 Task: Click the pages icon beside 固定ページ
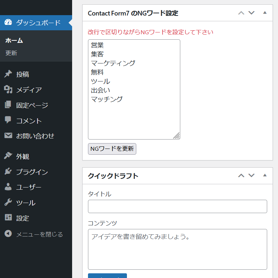(8, 105)
